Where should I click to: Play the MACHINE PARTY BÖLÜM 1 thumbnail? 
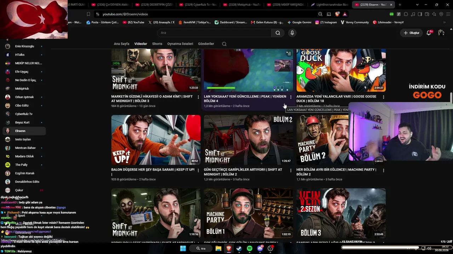tap(248, 213)
